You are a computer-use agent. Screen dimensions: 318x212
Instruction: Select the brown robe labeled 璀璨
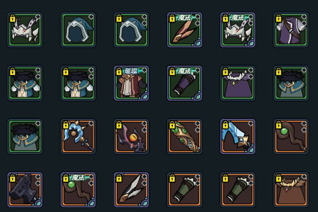[x=131, y=83]
